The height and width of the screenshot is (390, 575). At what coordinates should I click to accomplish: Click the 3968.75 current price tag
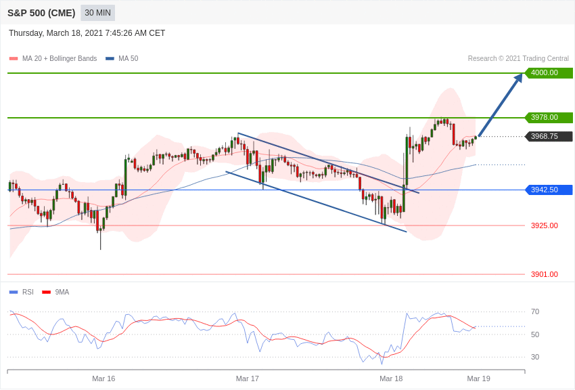549,137
